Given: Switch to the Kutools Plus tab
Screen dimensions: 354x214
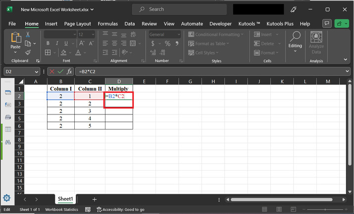Looking at the screenshot, I should [x=280, y=24].
